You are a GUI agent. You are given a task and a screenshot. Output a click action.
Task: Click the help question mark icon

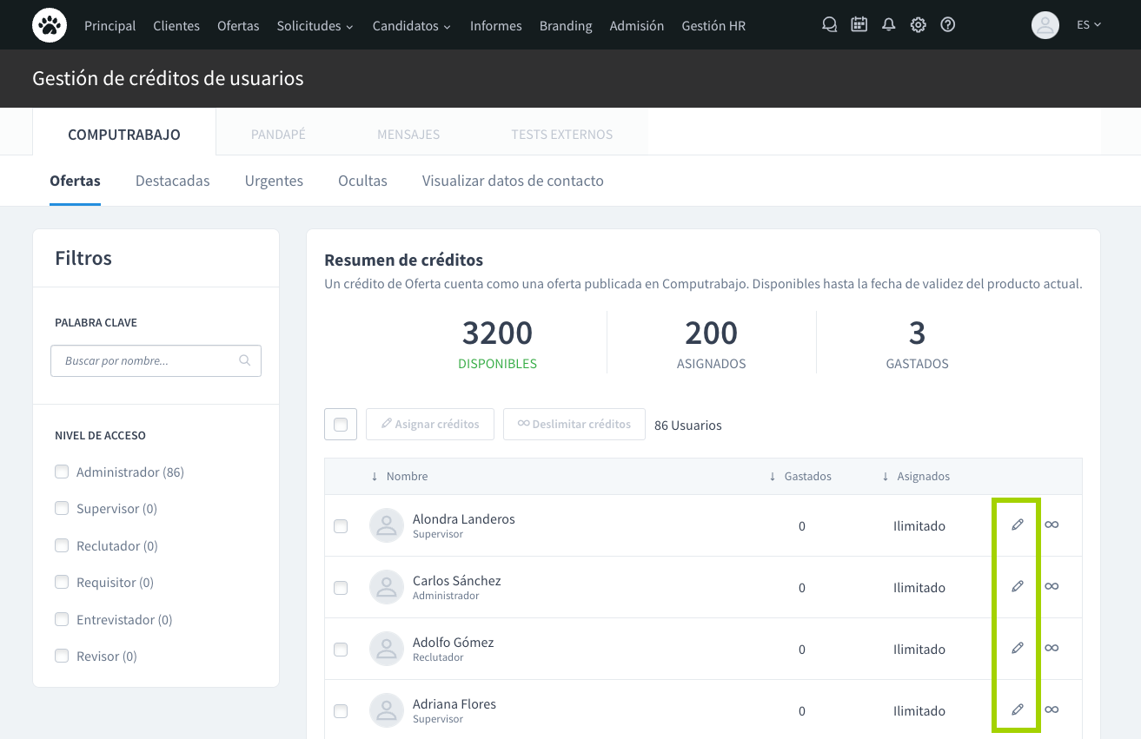tap(948, 25)
